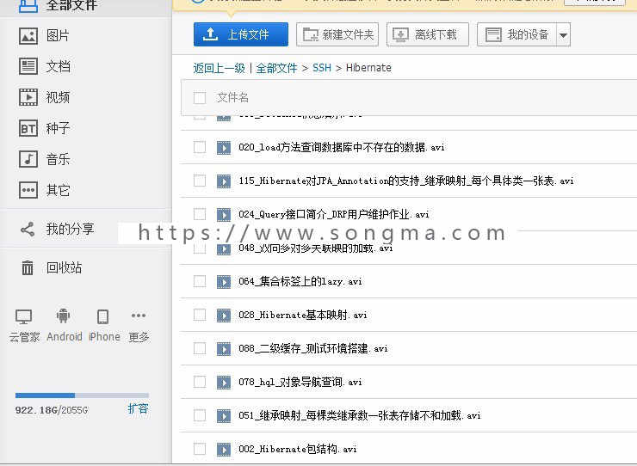Click the document icon beside 文档
The image size is (637, 466).
pos(28,66)
